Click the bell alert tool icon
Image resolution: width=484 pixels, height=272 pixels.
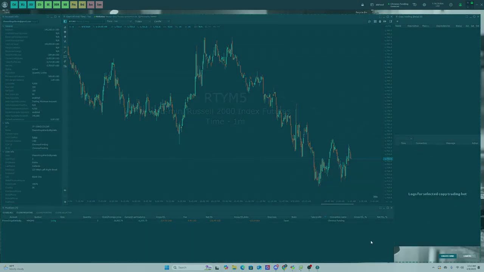(x=65, y=37)
